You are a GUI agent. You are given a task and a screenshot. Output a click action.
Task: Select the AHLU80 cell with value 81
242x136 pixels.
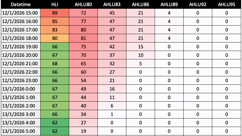click(x=83, y=38)
